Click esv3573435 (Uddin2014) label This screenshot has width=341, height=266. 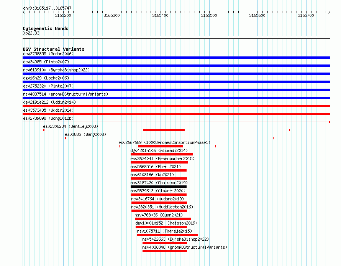(48, 110)
